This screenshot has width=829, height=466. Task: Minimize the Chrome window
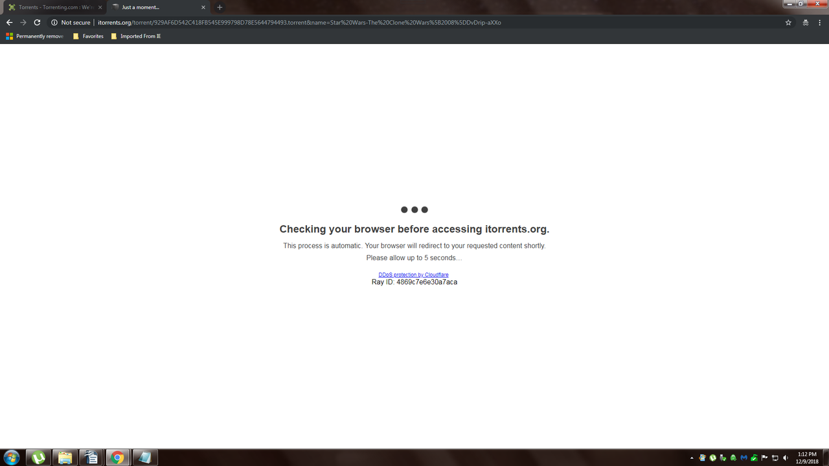tap(789, 3)
